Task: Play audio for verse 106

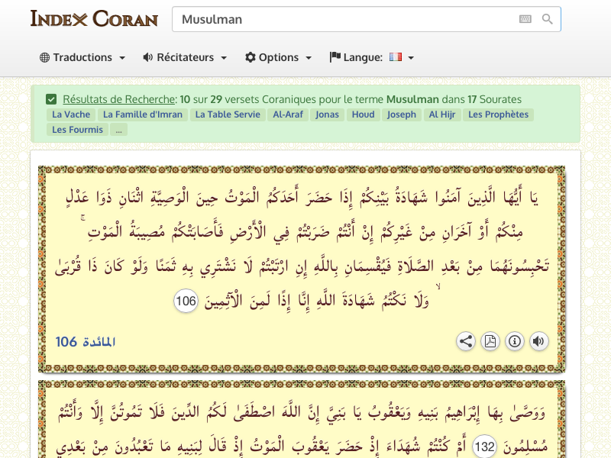Action: (x=539, y=341)
